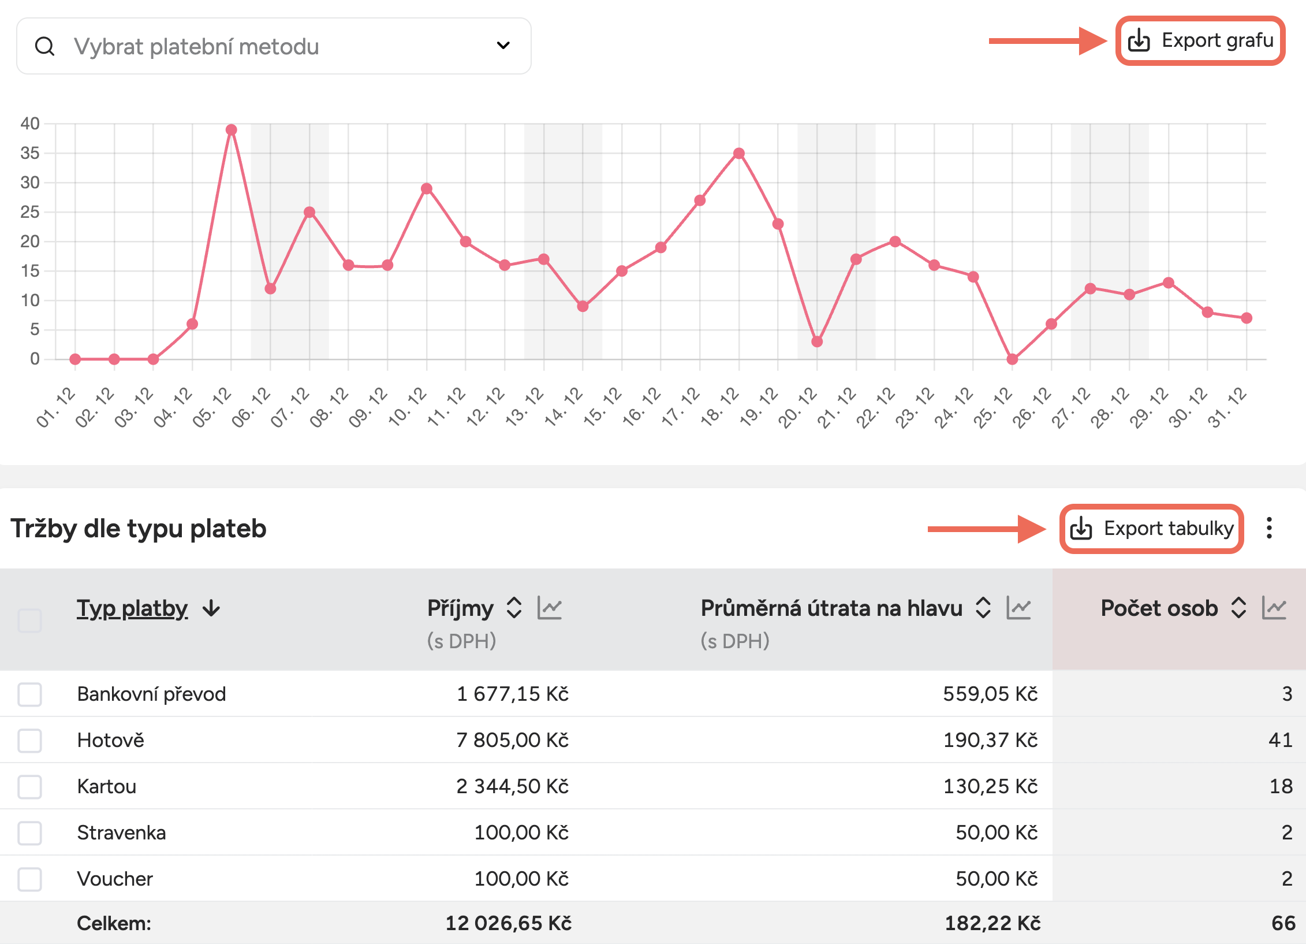Expand payment method dropdown chevron
This screenshot has width=1306, height=944.
503,46
